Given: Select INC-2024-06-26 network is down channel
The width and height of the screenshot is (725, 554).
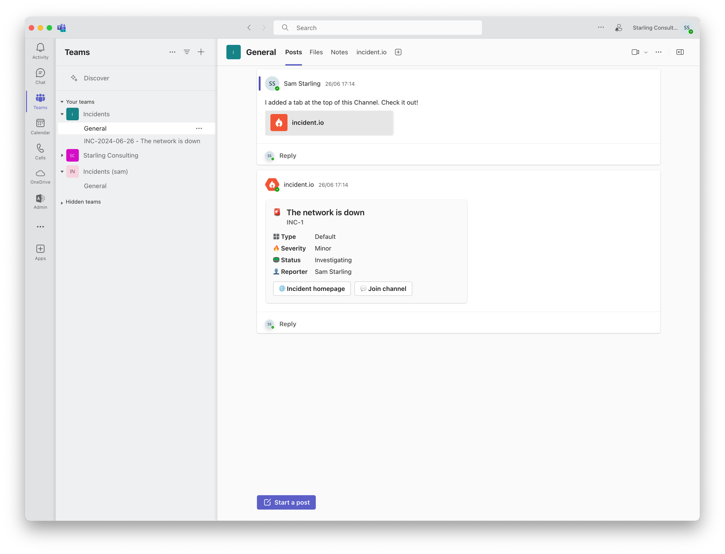Looking at the screenshot, I should click(142, 141).
